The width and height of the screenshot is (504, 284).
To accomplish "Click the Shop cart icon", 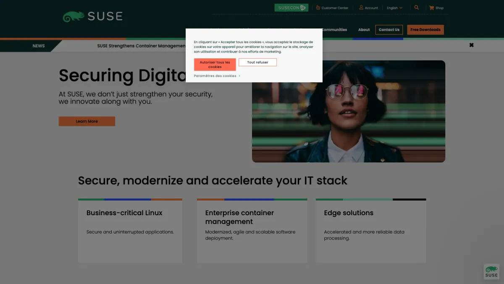I will coord(431,8).
